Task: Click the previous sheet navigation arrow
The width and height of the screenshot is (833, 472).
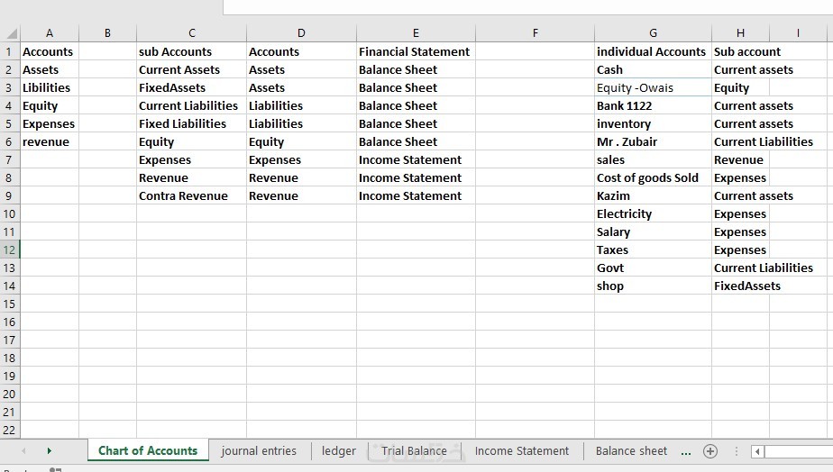Action: pos(23,450)
